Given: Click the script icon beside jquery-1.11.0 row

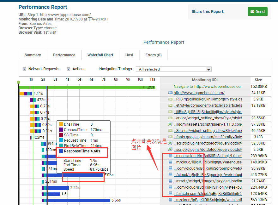Looking at the screenshot, I should pyautogui.click(x=170, y=124).
